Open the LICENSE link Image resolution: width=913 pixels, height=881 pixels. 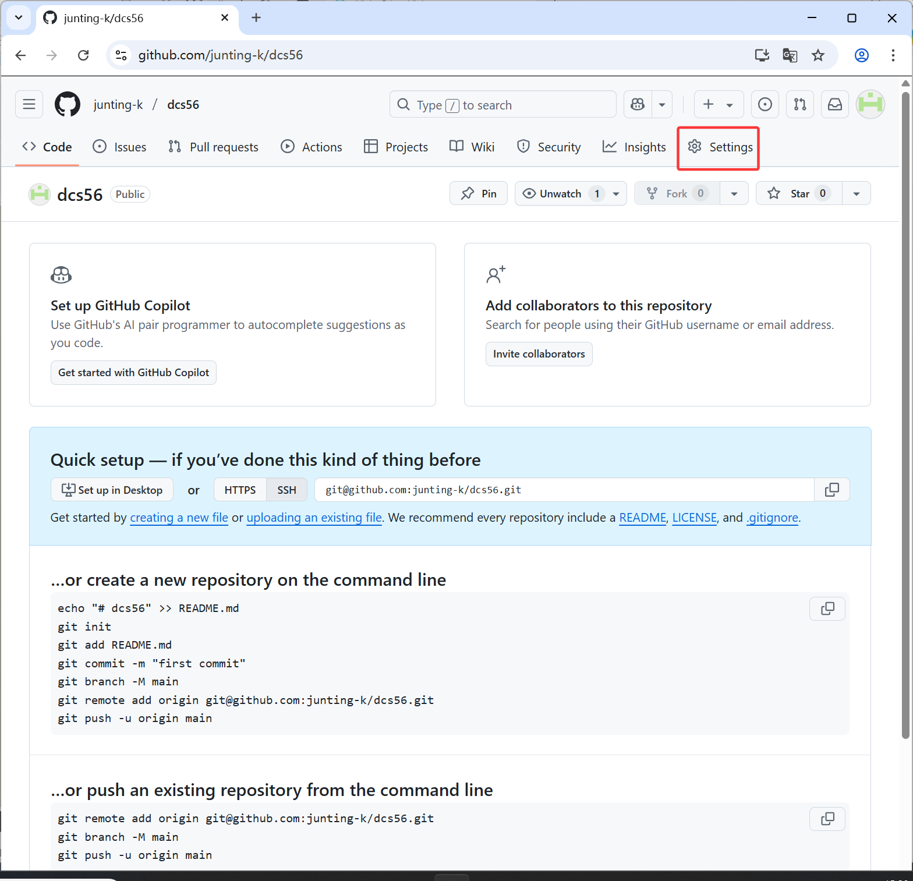695,518
